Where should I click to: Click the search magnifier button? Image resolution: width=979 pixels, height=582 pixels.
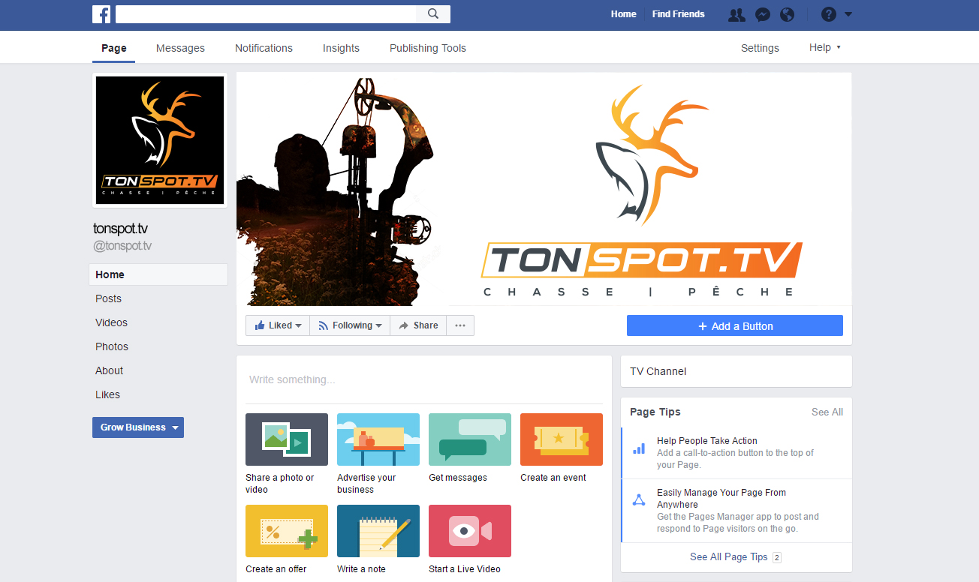433,14
